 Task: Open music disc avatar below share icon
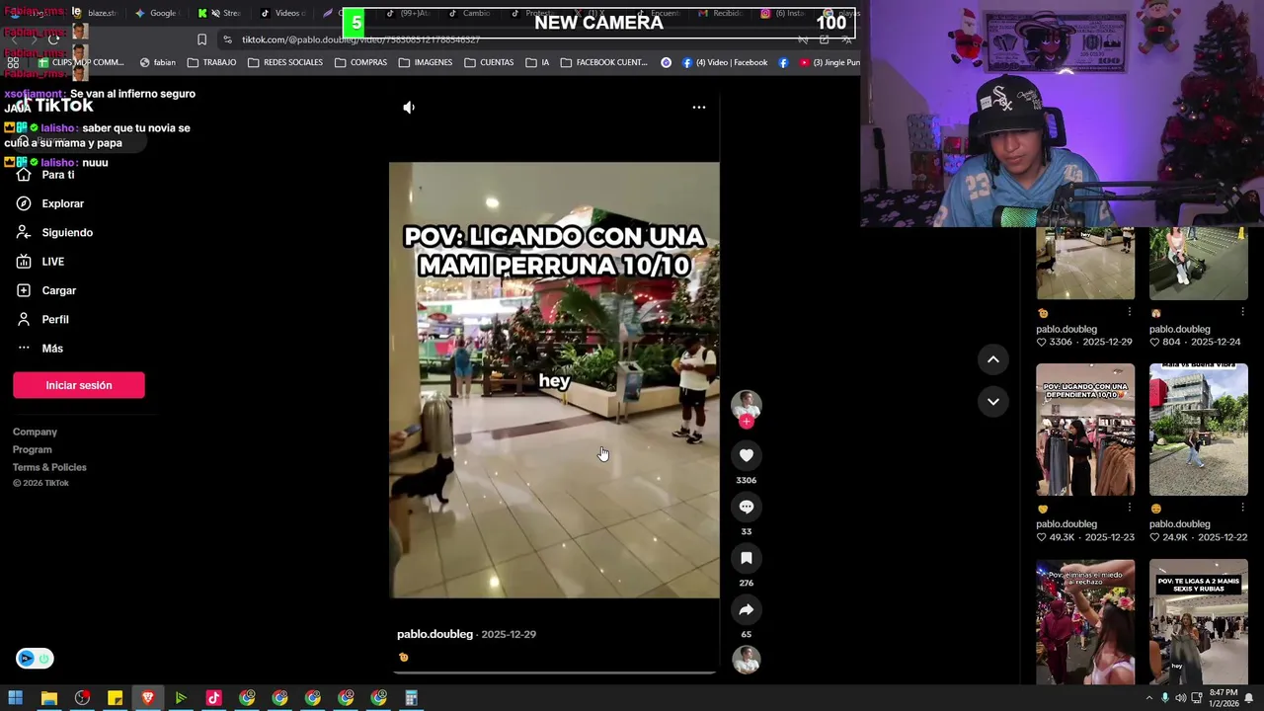[x=747, y=659]
